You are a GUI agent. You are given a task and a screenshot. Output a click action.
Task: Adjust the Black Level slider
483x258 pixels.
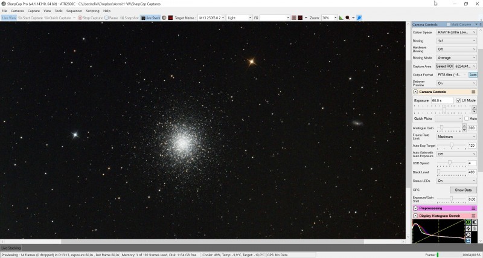click(439, 172)
